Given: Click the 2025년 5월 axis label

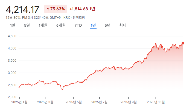Looking at the screenshot, I should click(x=74, y=102).
